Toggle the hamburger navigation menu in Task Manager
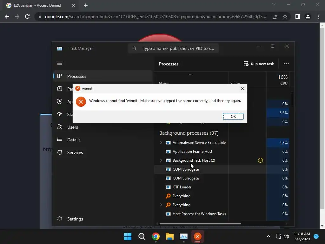This screenshot has width=325, height=244. 60,63
